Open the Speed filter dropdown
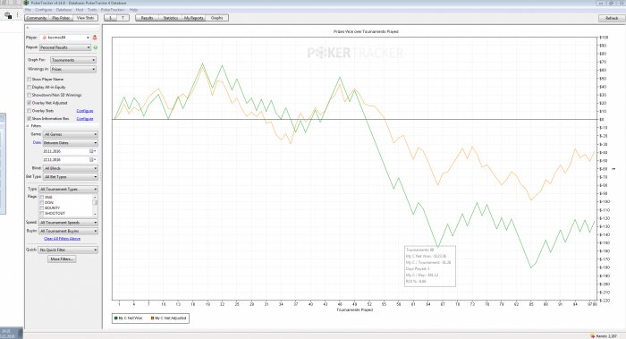The height and width of the screenshot is (339, 626). 68,223
